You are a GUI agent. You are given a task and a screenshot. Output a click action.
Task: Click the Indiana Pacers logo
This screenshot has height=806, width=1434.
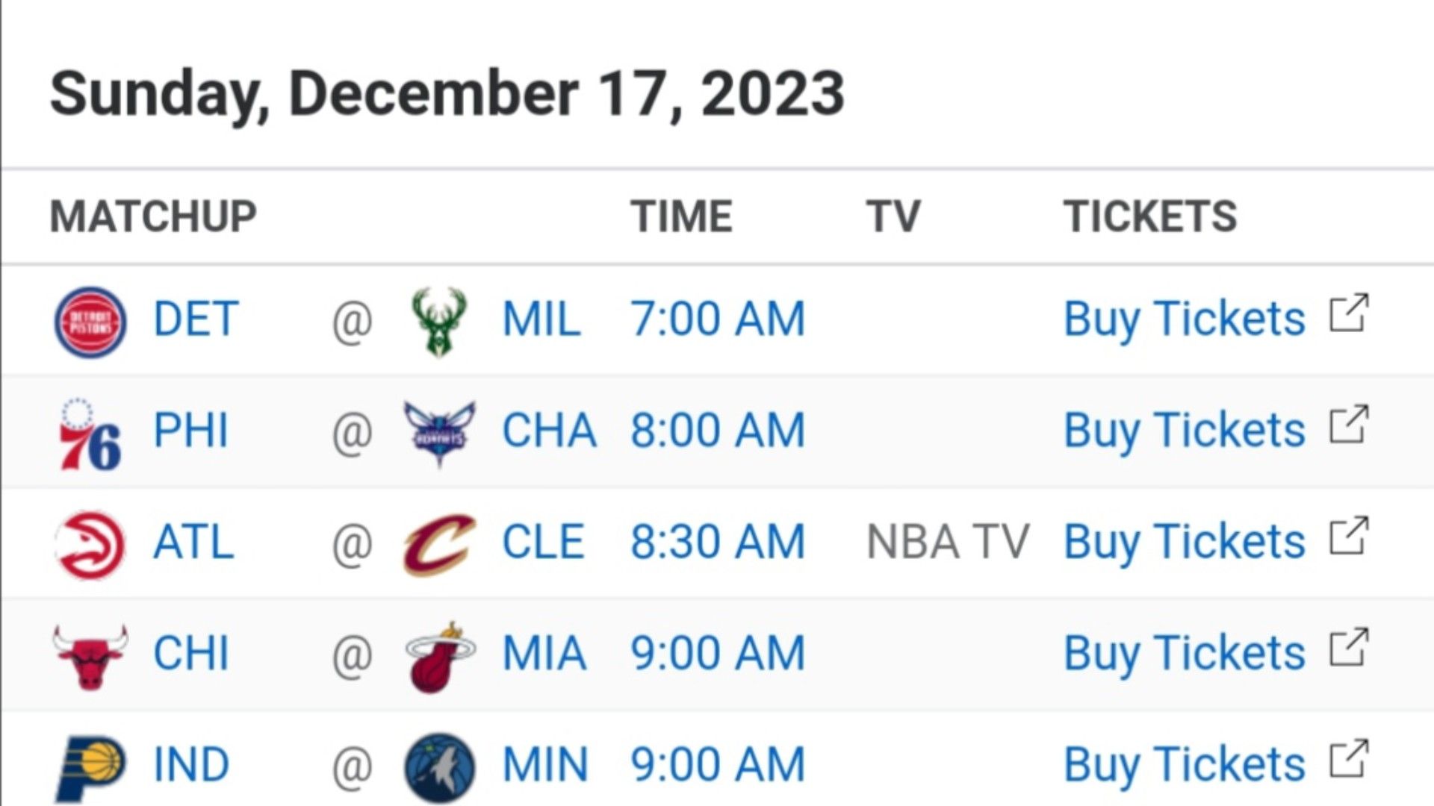pyautogui.click(x=90, y=768)
